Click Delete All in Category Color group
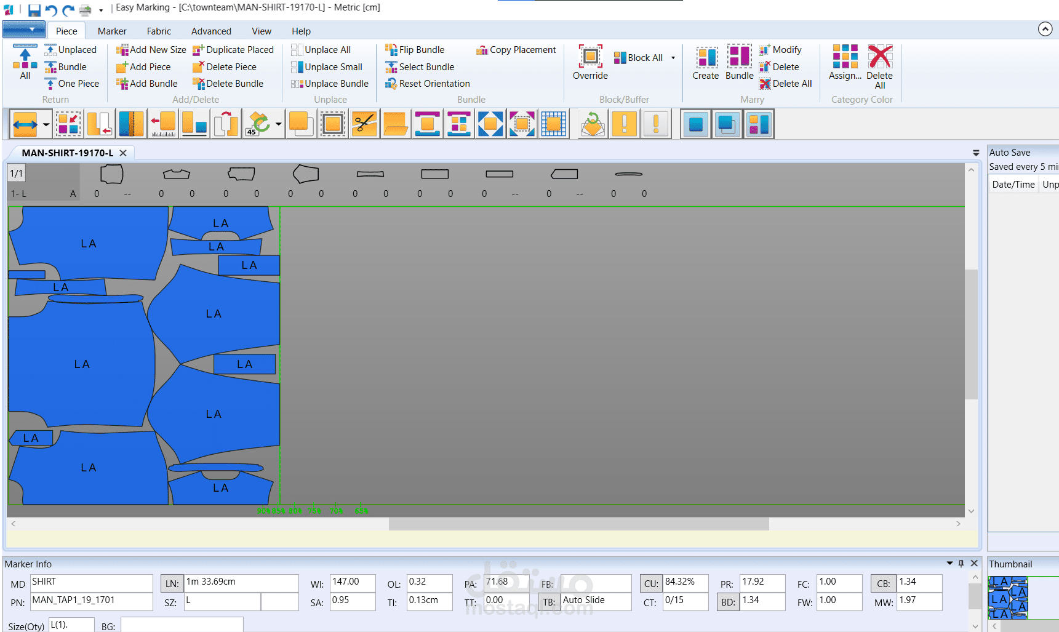Screen dimensions: 1059x632 click(x=880, y=66)
